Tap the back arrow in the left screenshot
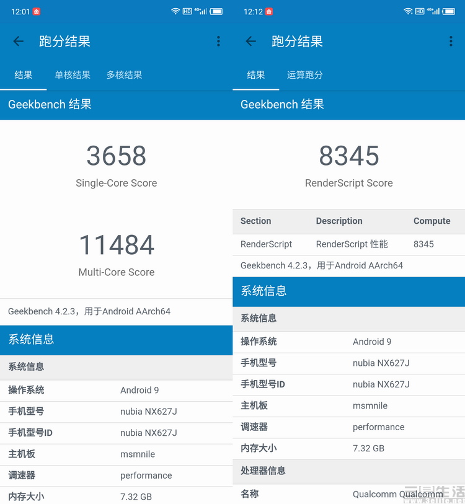Viewport: 465px width, 504px height. click(x=19, y=41)
